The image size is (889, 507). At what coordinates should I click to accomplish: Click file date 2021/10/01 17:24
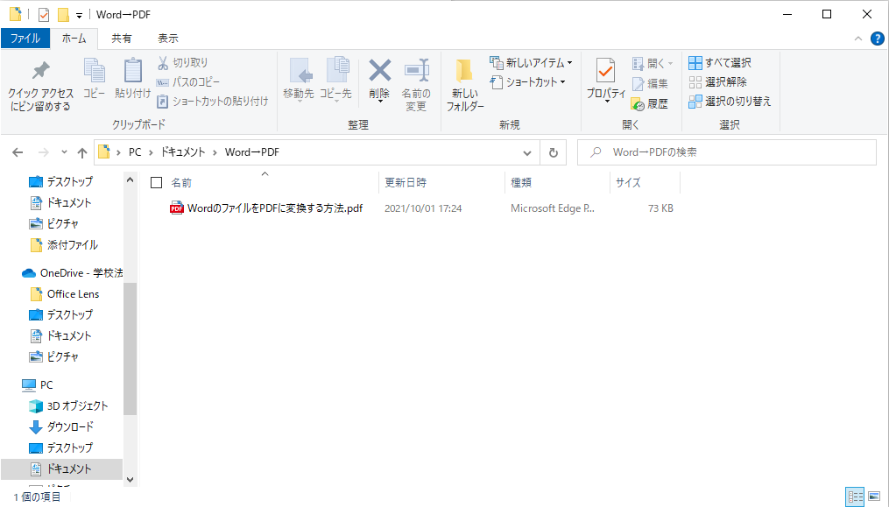coord(423,208)
